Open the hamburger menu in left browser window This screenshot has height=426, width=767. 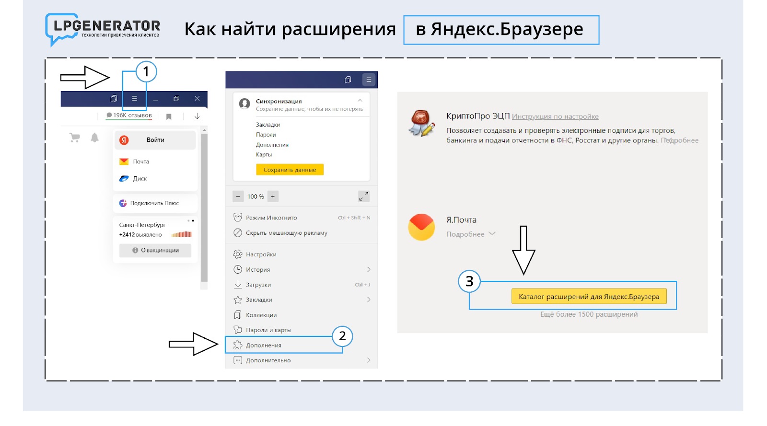[134, 98]
